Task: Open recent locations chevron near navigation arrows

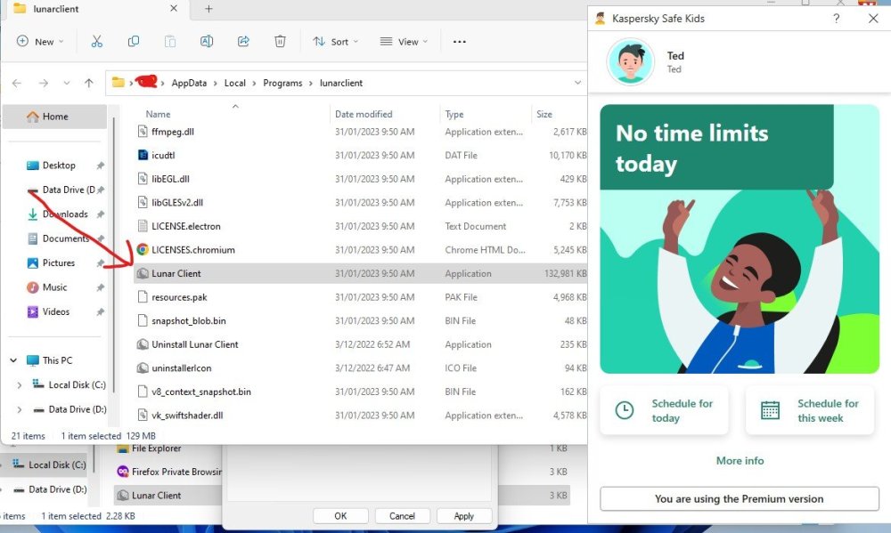Action: click(x=67, y=83)
